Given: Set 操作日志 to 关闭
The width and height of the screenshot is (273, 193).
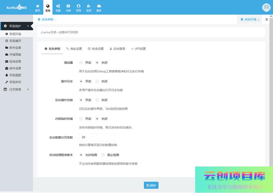Looking at the screenshot, I should pos(97,81).
